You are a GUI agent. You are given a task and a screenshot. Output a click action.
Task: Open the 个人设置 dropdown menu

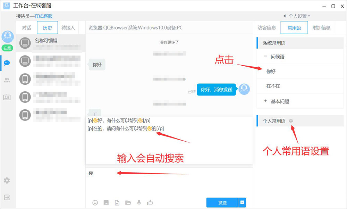(297, 16)
